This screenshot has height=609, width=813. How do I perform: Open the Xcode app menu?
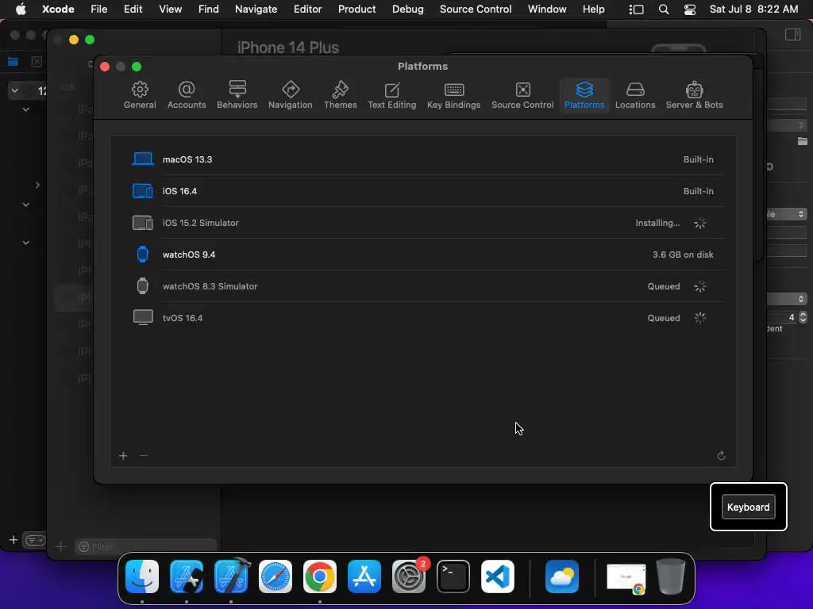(57, 10)
